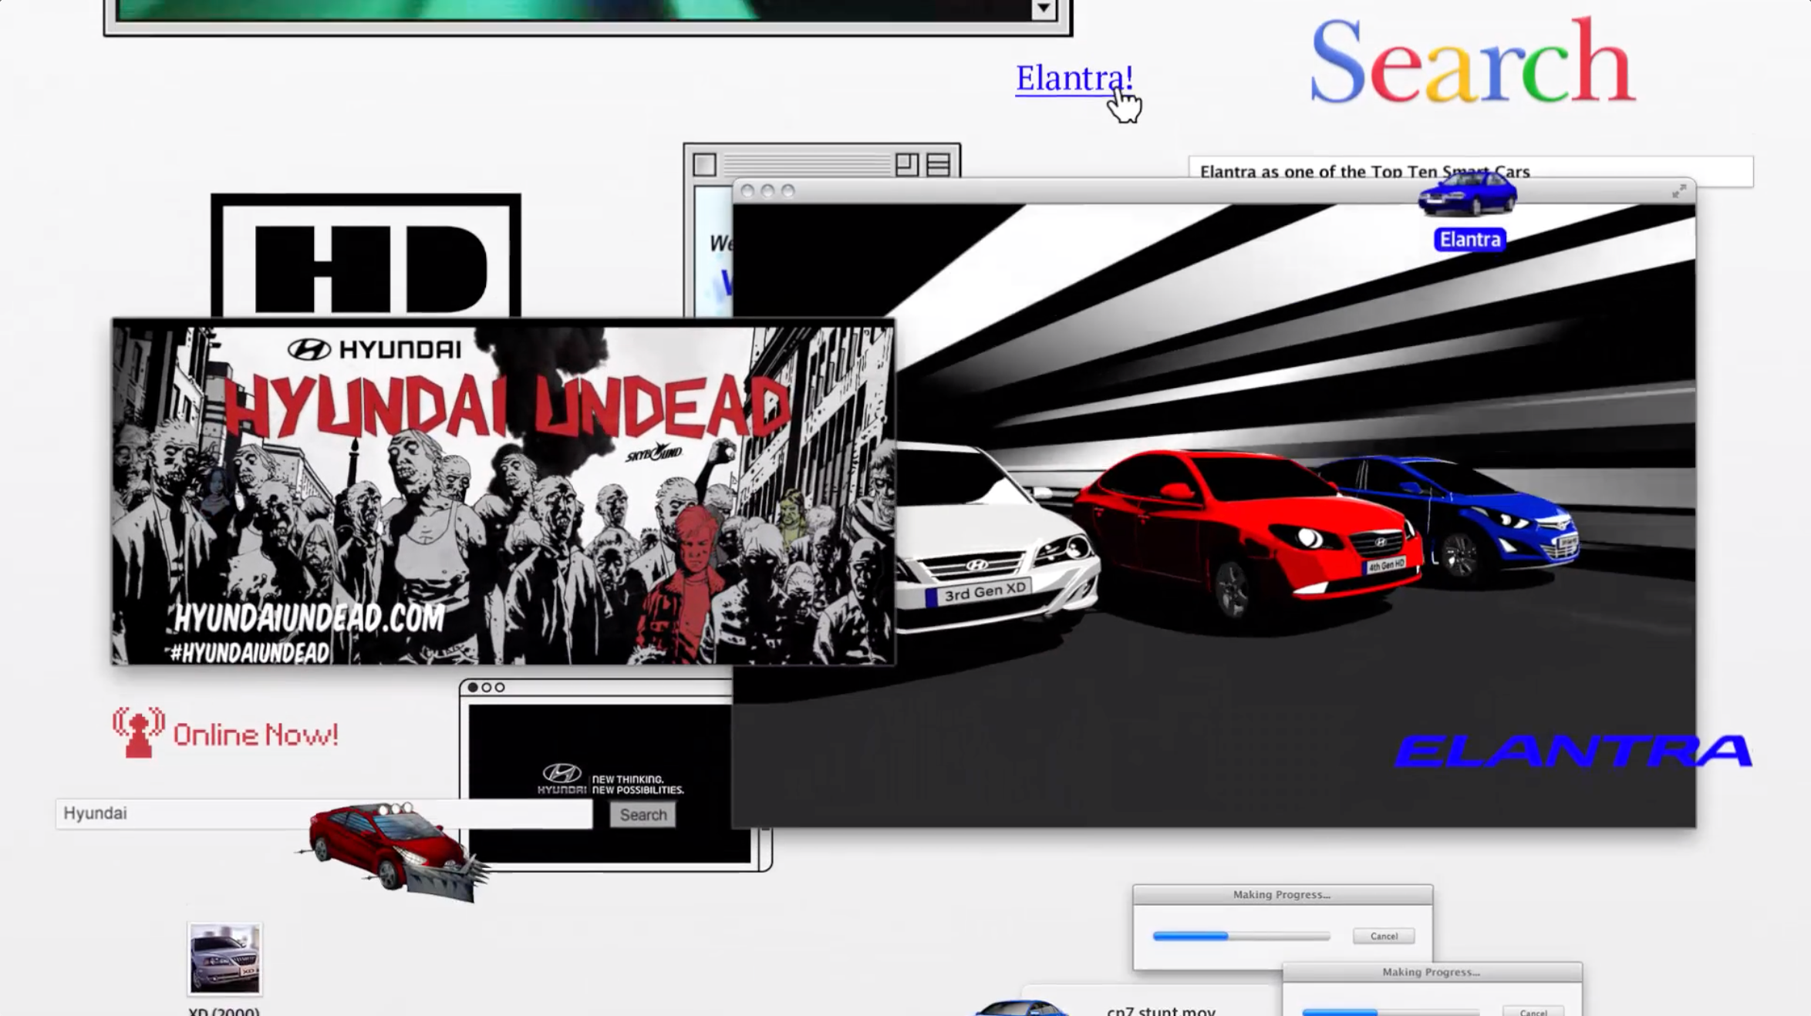Click the colorful Search logo
Screen dimensions: 1811x1016
coord(1472,60)
